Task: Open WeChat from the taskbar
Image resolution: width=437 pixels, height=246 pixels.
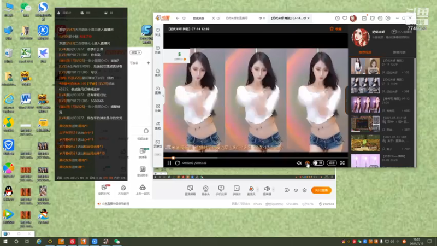Action: tap(117, 242)
